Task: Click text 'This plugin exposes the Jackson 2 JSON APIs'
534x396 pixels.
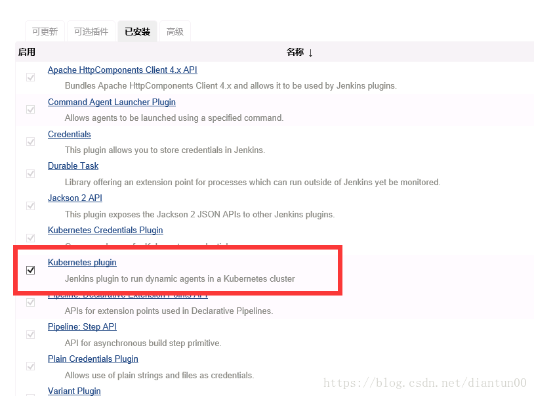Action: [x=153, y=214]
